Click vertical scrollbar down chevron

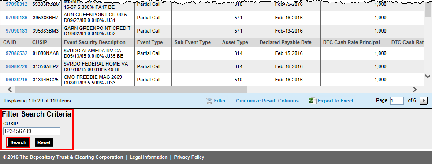pyautogui.click(x=428, y=76)
